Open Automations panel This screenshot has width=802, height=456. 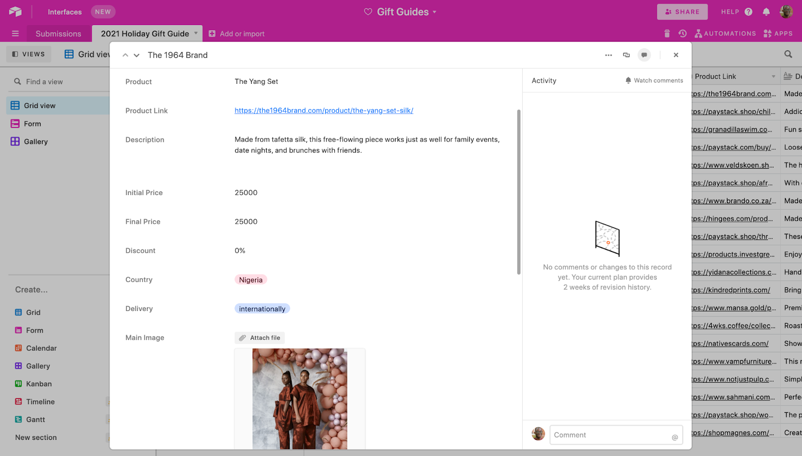pos(725,34)
